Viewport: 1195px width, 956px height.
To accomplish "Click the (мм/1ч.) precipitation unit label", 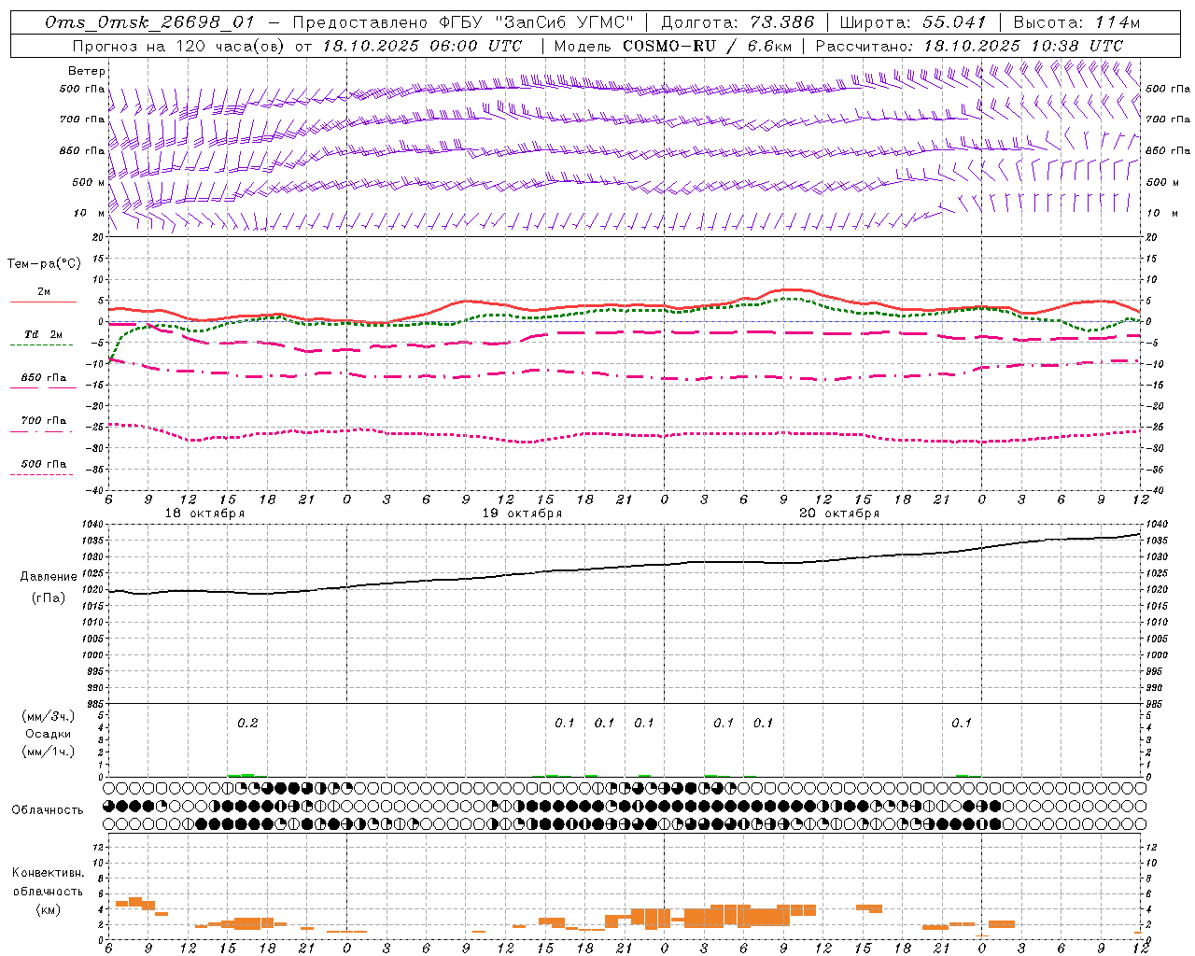I will point(49,752).
